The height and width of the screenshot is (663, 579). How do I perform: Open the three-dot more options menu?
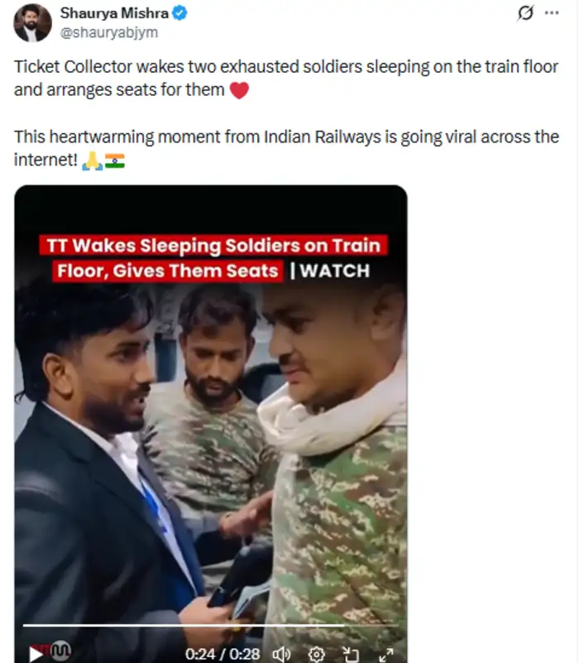(552, 12)
